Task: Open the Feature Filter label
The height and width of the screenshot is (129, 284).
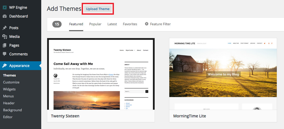Action: (x=160, y=24)
